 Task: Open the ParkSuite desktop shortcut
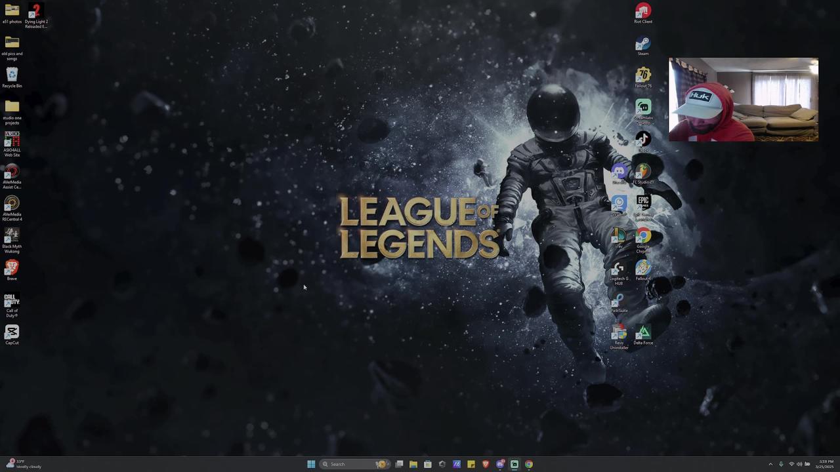pos(619,303)
